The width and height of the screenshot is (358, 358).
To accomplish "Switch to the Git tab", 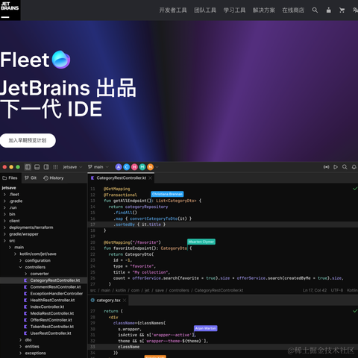I will click(31, 178).
